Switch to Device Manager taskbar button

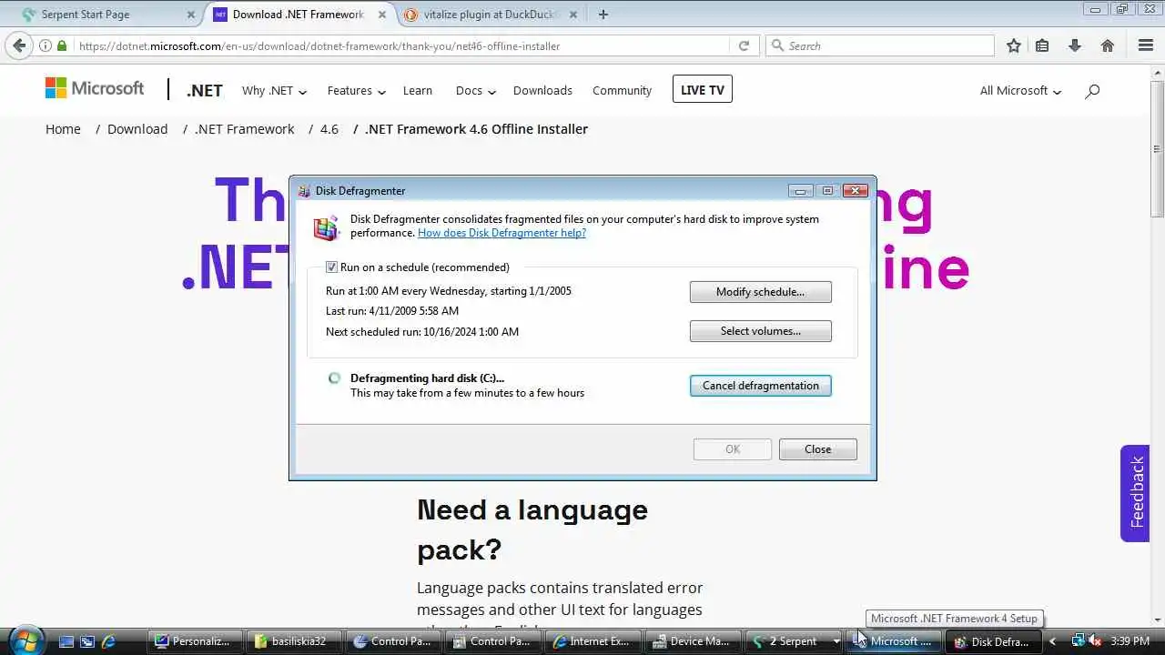pos(692,641)
